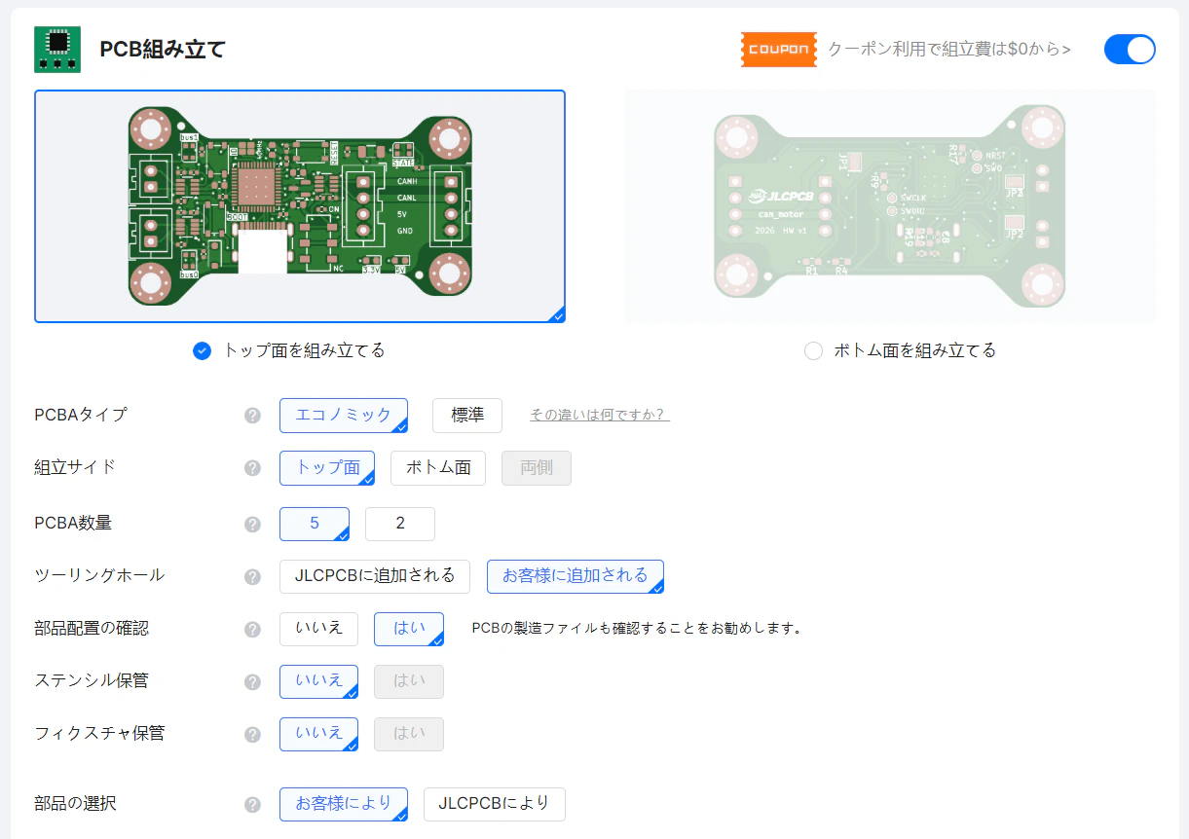Open help icon for フィクスチャ保管
The width and height of the screenshot is (1189, 839).
tap(252, 735)
